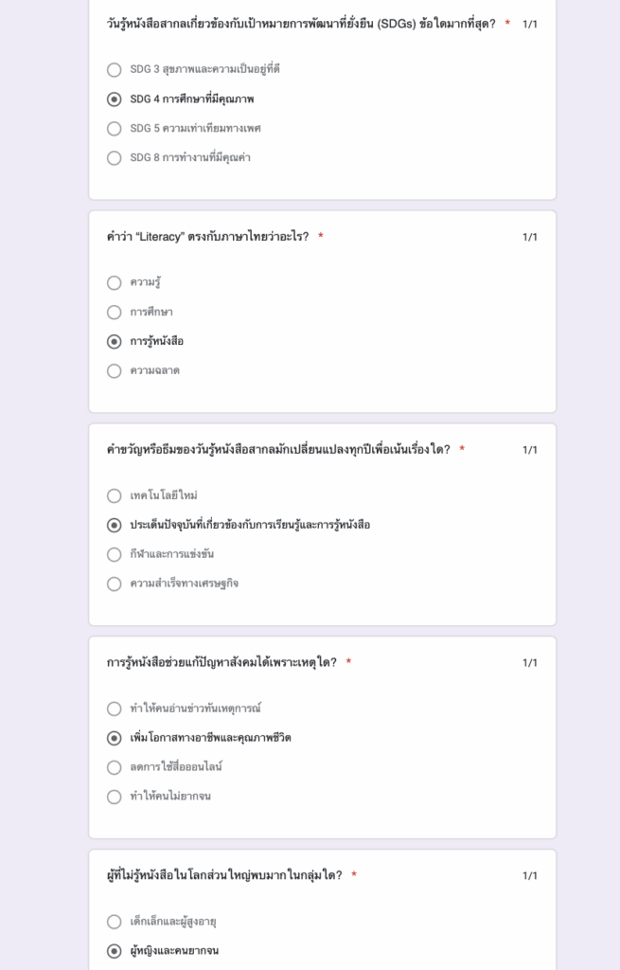The width and height of the screenshot is (620, 970).
Task: Select ทำให้คนอ่านข่าวทันเหตุการณ์ option
Action: point(115,709)
